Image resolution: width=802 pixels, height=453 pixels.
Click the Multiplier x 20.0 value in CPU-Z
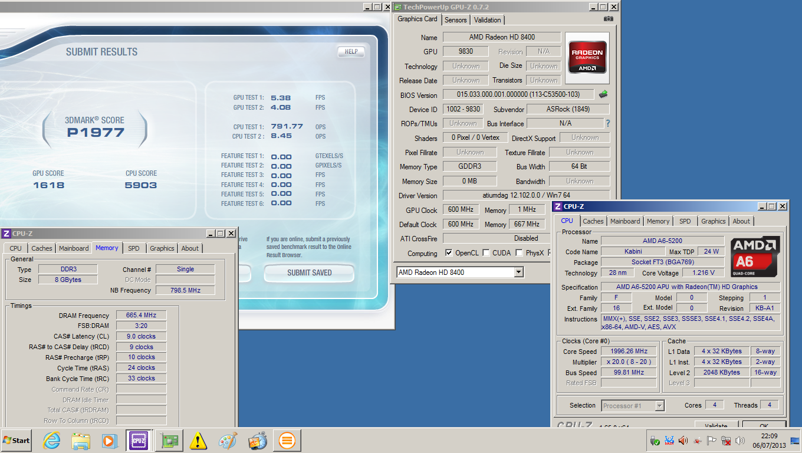click(x=629, y=362)
